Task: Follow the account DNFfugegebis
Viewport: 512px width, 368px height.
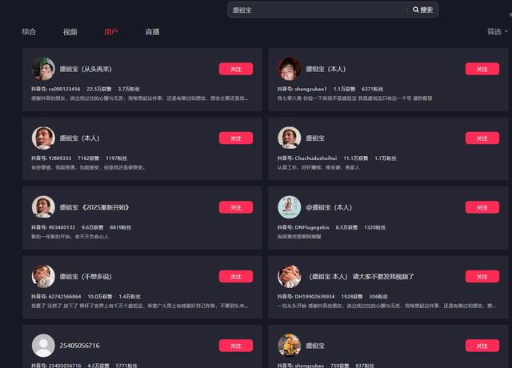Action: (x=482, y=207)
